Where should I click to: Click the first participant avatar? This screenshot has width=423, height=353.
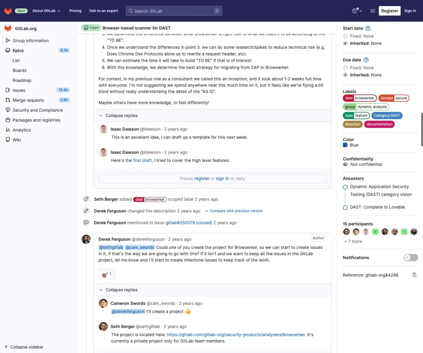(346, 232)
